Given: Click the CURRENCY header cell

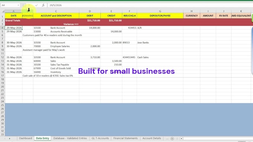Looking at the screenshot, I should click(192, 16).
